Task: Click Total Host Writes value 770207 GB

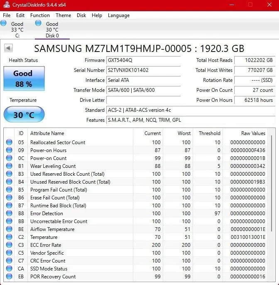Action: pyautogui.click(x=255, y=70)
